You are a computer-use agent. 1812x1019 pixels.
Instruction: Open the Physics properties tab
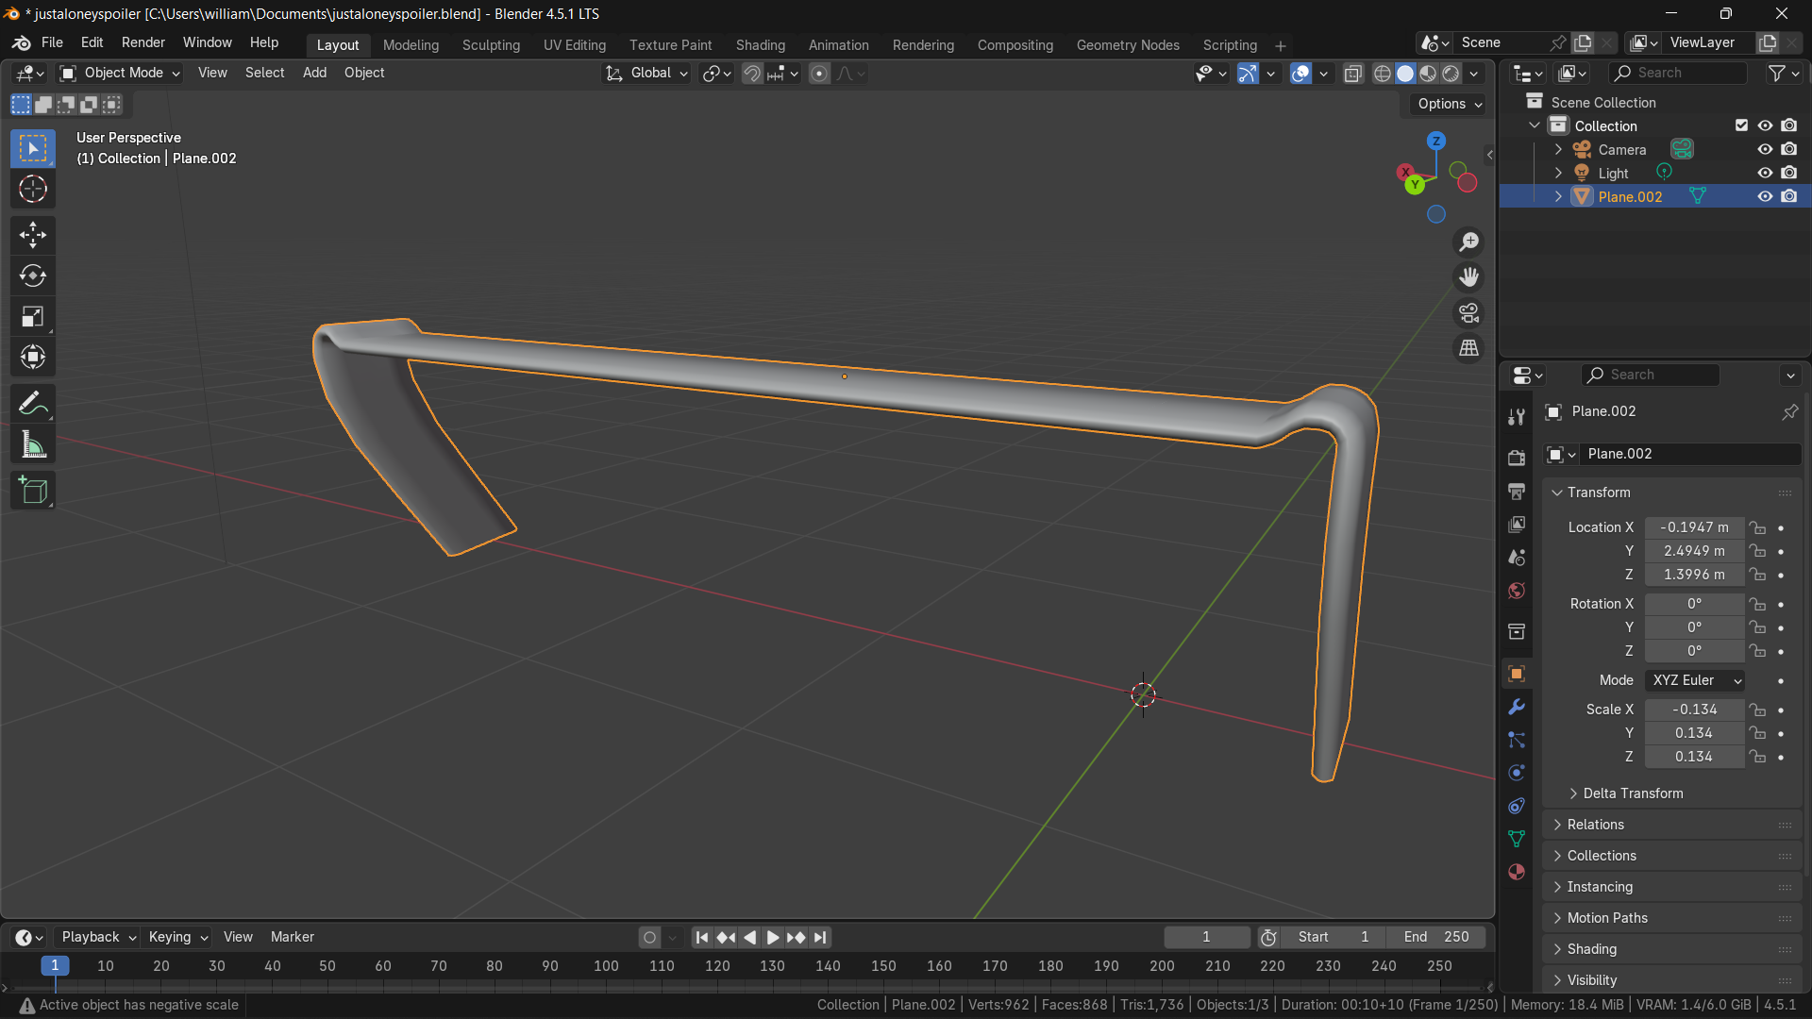click(x=1517, y=773)
